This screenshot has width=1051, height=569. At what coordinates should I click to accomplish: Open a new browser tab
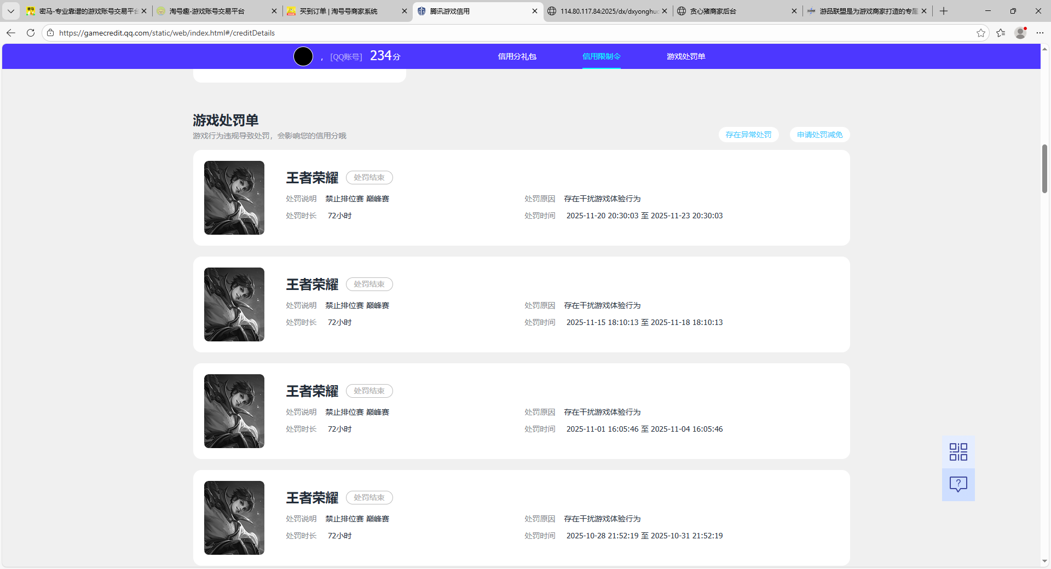(x=944, y=11)
